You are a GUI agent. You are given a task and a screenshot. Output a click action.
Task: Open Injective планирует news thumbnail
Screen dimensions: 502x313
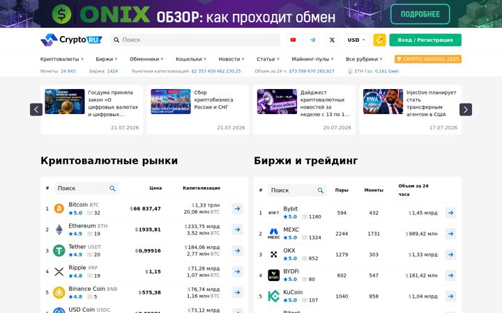click(383, 102)
